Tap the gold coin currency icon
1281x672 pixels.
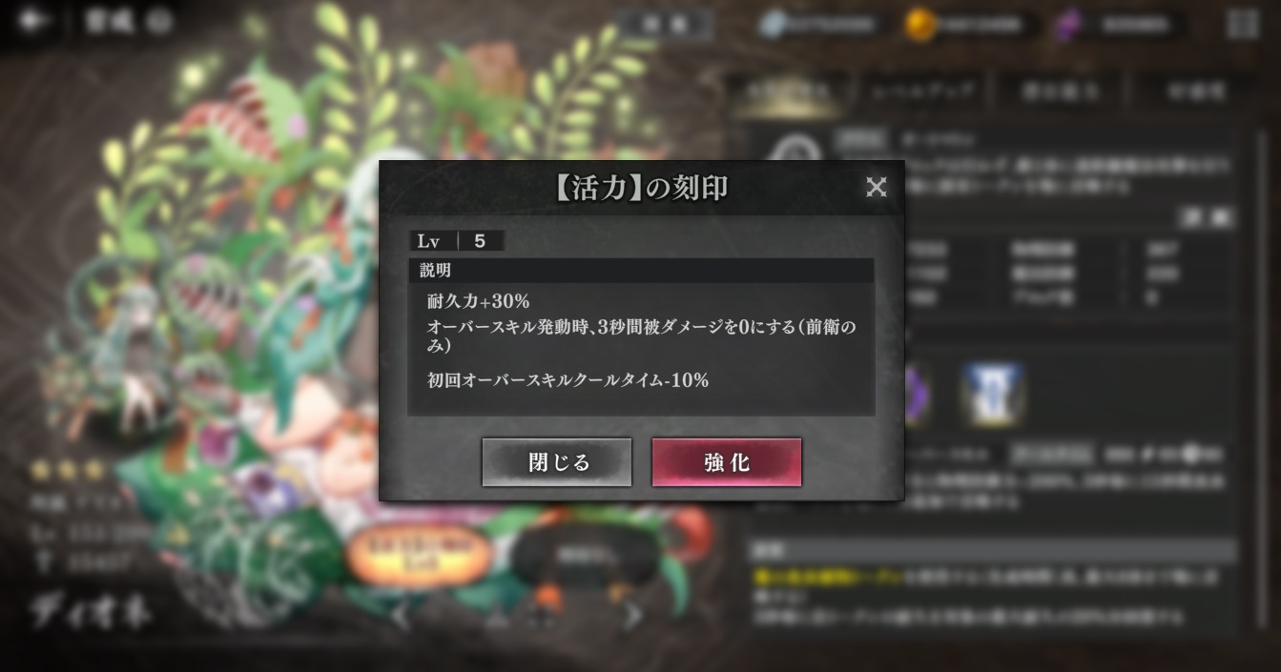point(919,25)
